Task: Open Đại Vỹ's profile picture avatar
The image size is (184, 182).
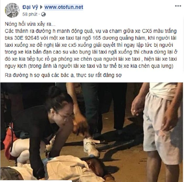Action: [x=12, y=10]
